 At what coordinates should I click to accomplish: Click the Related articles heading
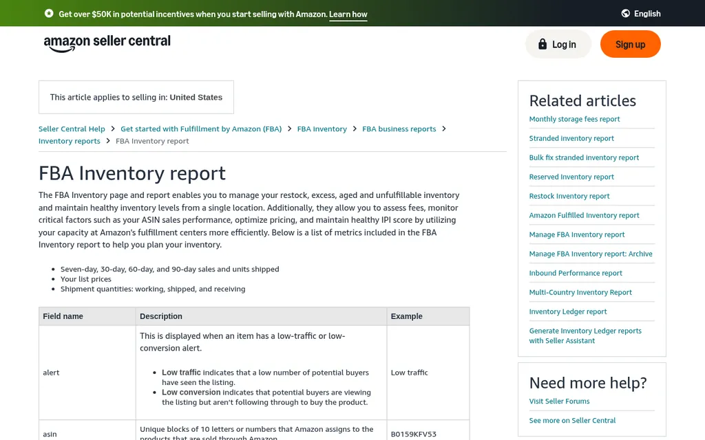point(582,101)
